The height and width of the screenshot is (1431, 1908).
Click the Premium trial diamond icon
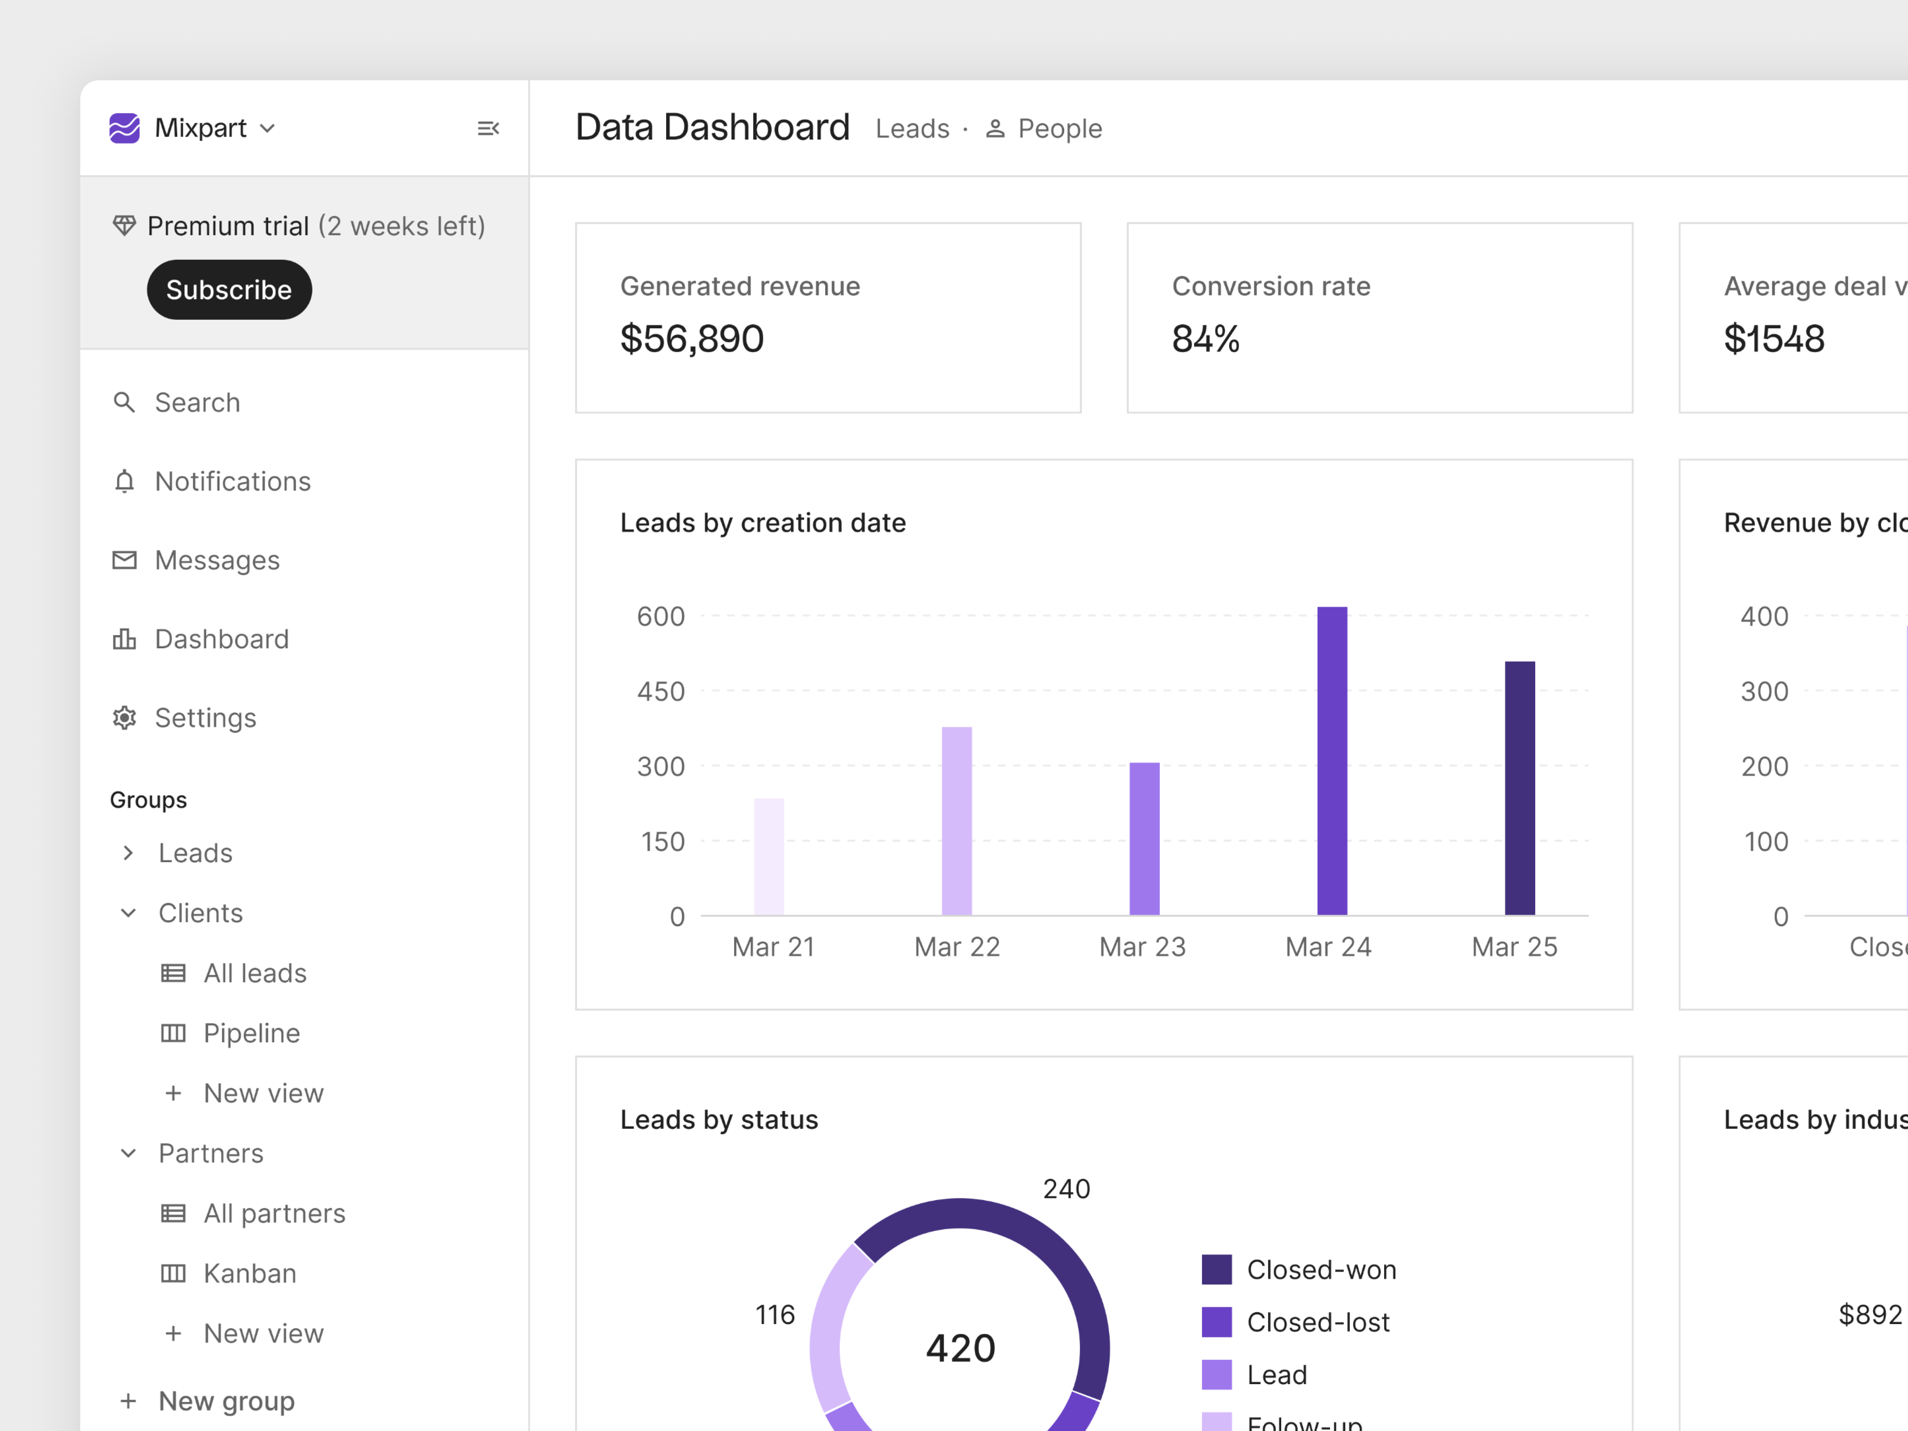point(124,226)
